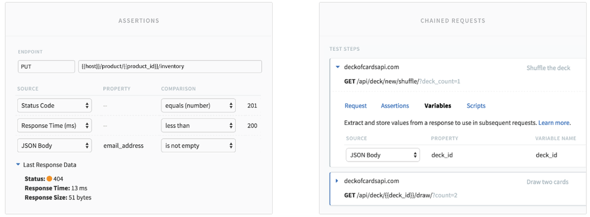Open the equals (number) comparison dropdown
Screen dimensions: 590x217
pyautogui.click(x=198, y=106)
